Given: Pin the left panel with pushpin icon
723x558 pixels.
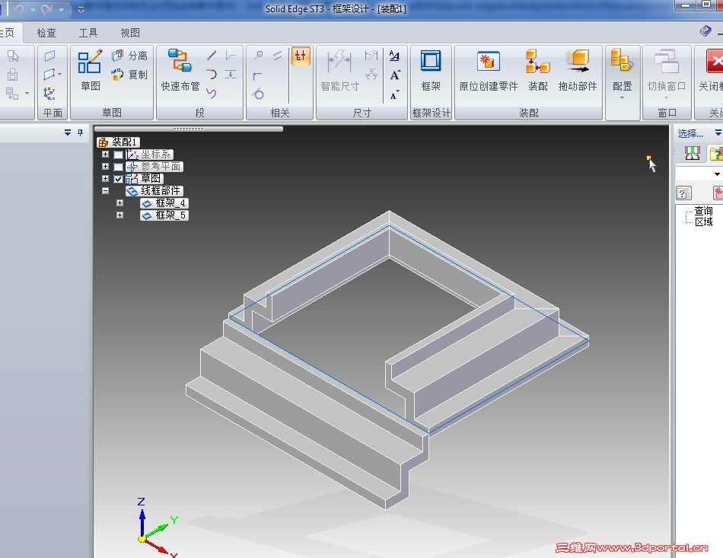Looking at the screenshot, I should (80, 132).
